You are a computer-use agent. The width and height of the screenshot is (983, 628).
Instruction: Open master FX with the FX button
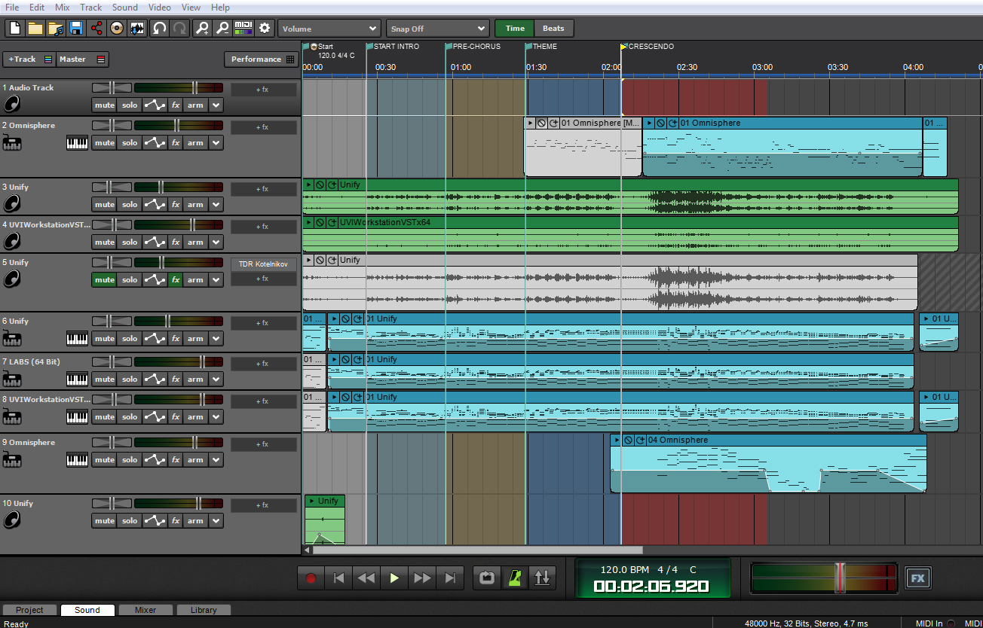[917, 578]
